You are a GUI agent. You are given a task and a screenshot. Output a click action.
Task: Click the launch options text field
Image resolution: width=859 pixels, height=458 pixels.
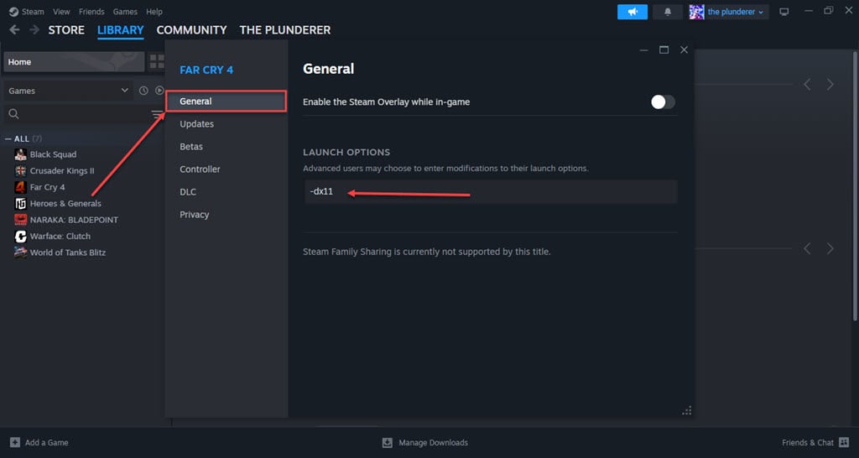490,192
